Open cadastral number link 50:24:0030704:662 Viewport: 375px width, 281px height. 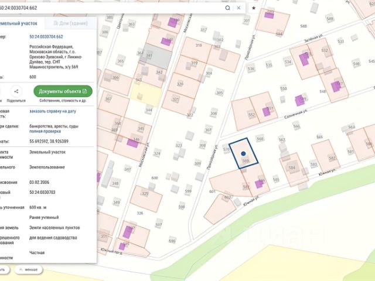pos(46,36)
